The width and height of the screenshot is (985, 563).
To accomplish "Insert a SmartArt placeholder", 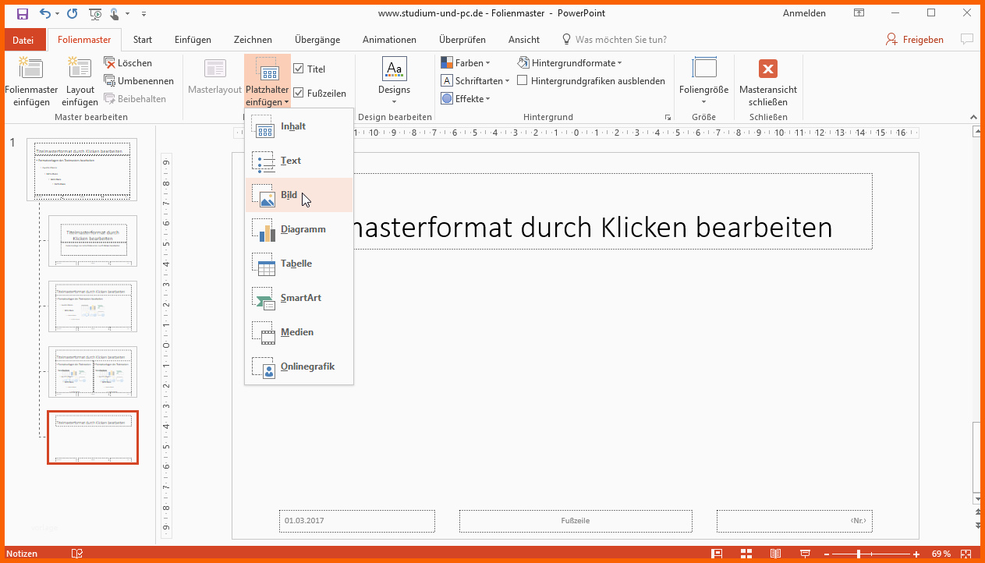I will point(299,298).
